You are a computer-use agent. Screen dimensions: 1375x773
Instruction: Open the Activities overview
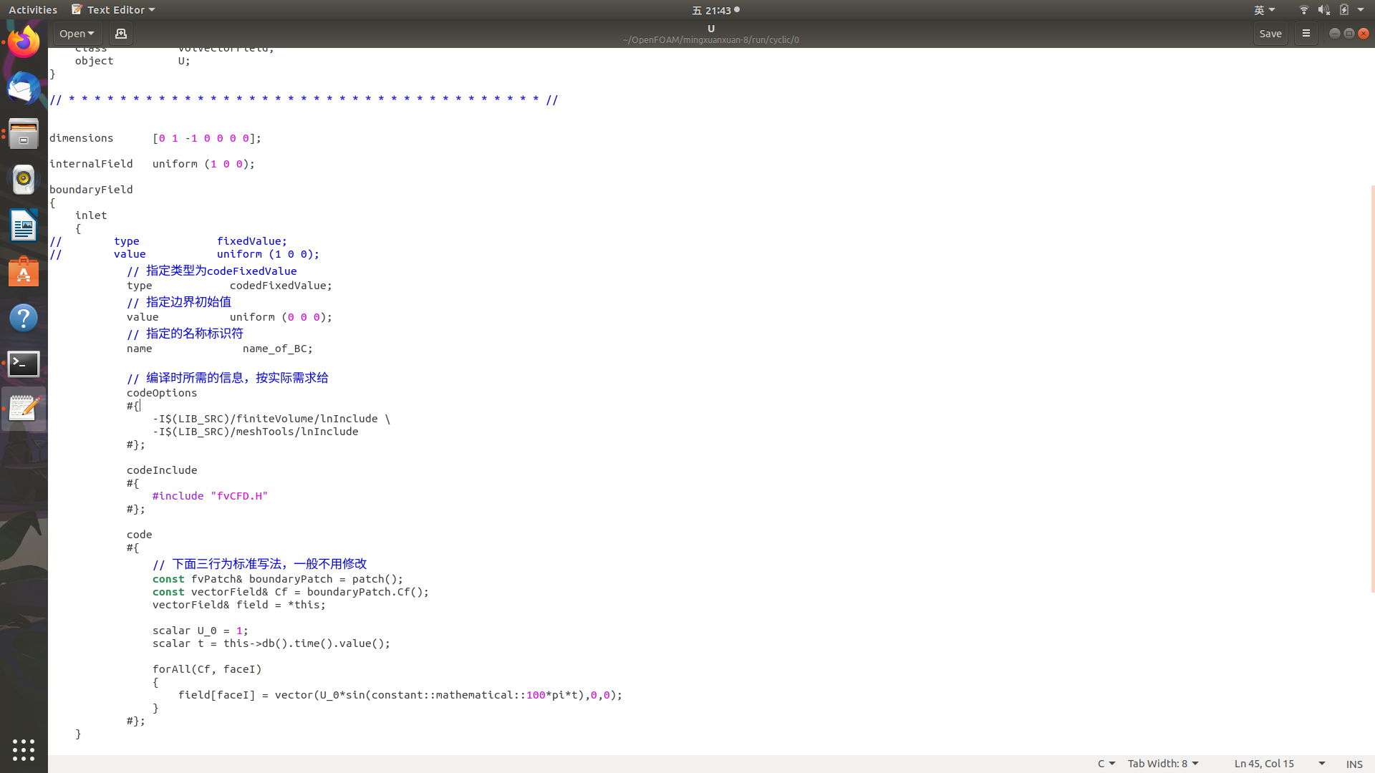click(x=33, y=10)
